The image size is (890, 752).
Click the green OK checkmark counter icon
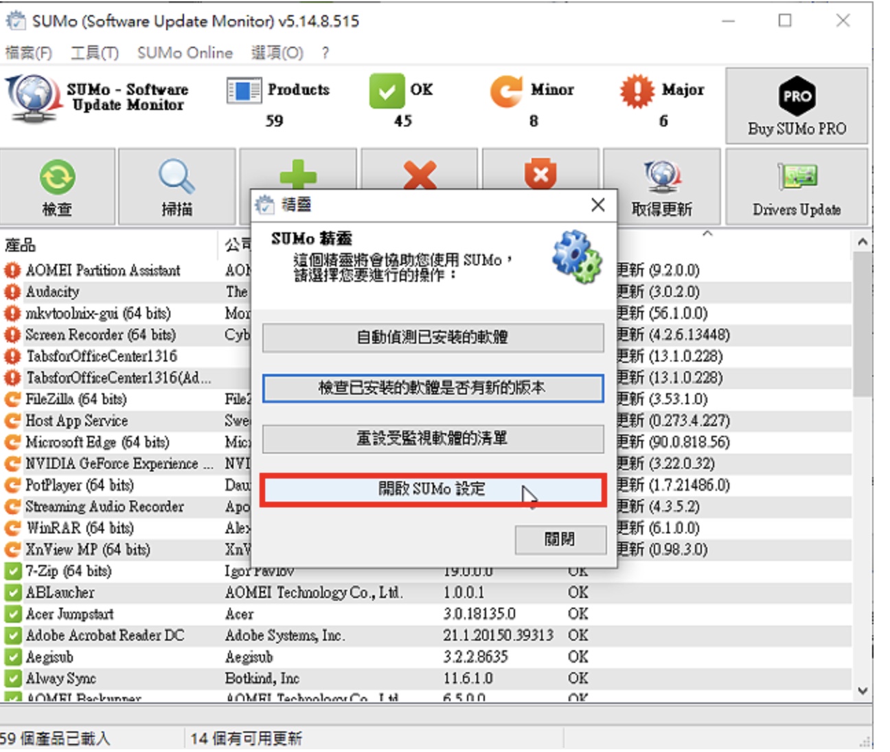click(x=387, y=91)
